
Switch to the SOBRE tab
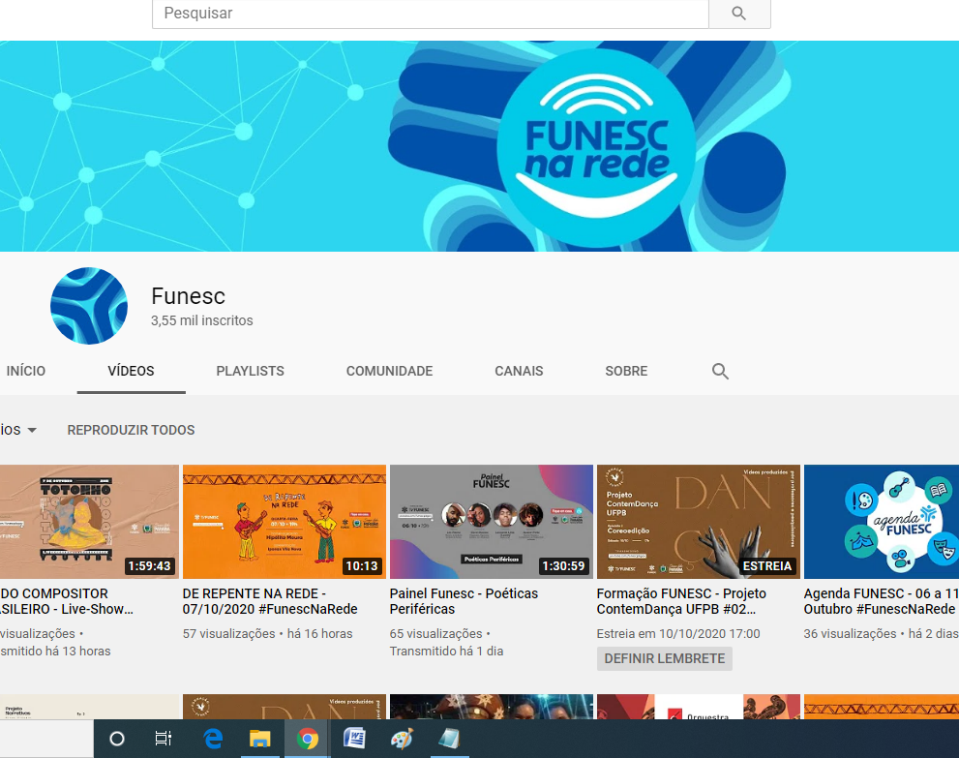(626, 371)
